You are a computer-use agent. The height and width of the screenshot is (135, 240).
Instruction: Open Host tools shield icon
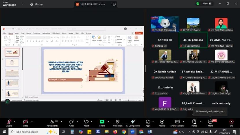point(117,123)
